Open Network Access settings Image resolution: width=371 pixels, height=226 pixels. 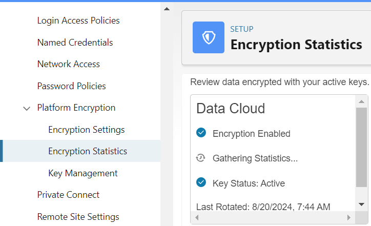coord(68,64)
